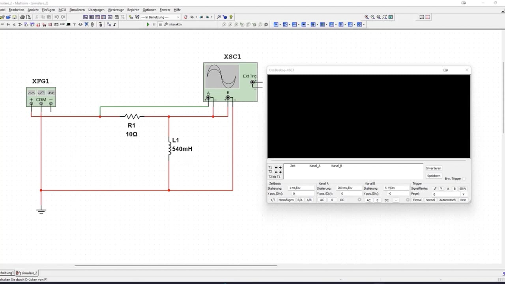Open the trigger level unit V dropdown
This screenshot has width=505, height=284.
tap(464, 194)
